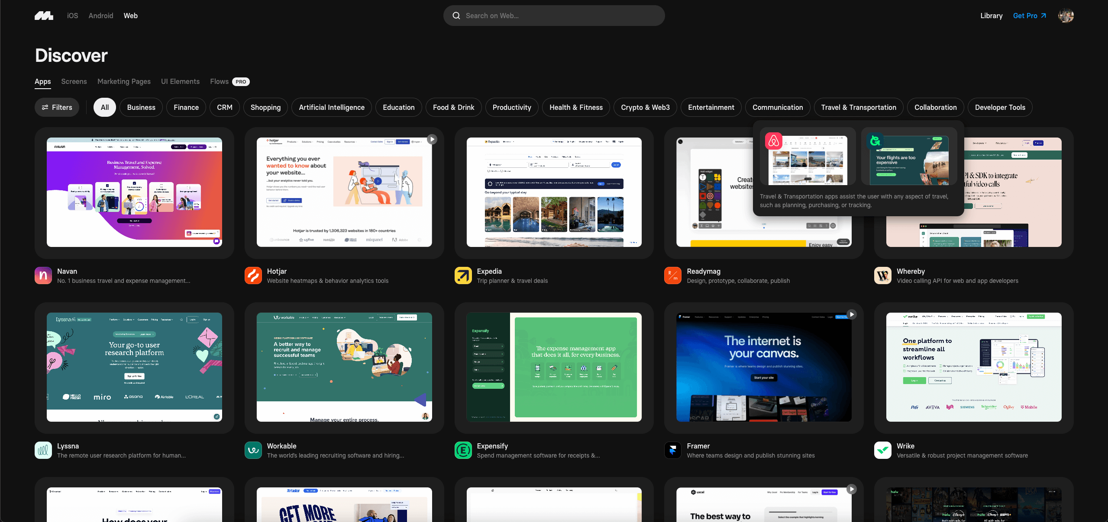Screen dimensions: 1108x522
Task: Filter by Business category
Action: [x=141, y=107]
